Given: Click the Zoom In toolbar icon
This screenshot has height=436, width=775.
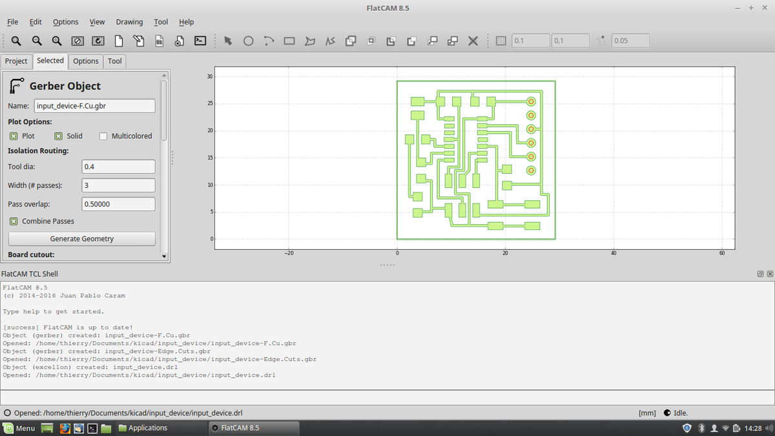Looking at the screenshot, I should pyautogui.click(x=57, y=41).
